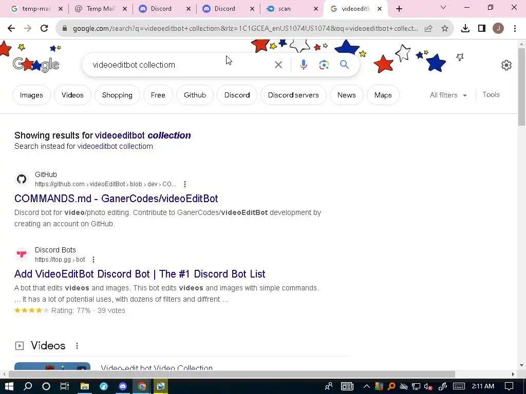Viewport: 526px width, 394px height.
Task: Click the muted volume tray icon
Action: coord(428,386)
